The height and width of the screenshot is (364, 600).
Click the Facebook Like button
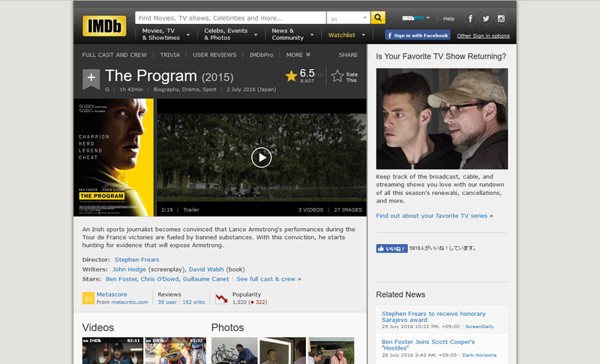point(391,248)
